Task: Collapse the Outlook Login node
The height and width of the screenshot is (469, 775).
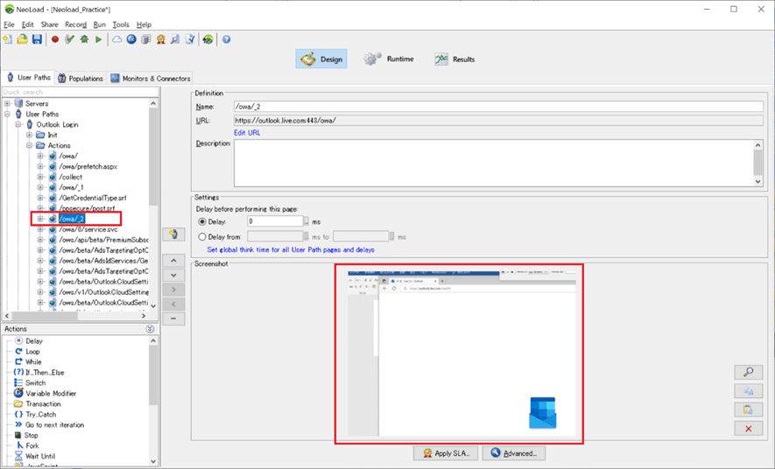Action: tap(18, 124)
